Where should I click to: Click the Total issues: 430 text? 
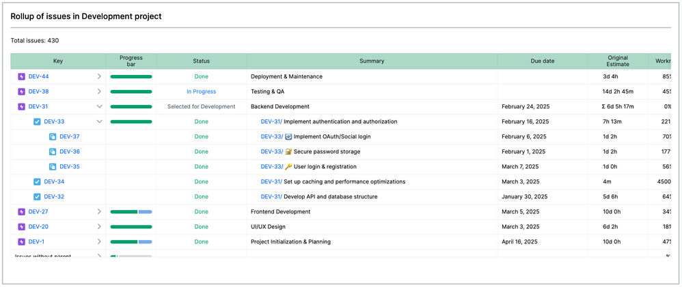35,41
